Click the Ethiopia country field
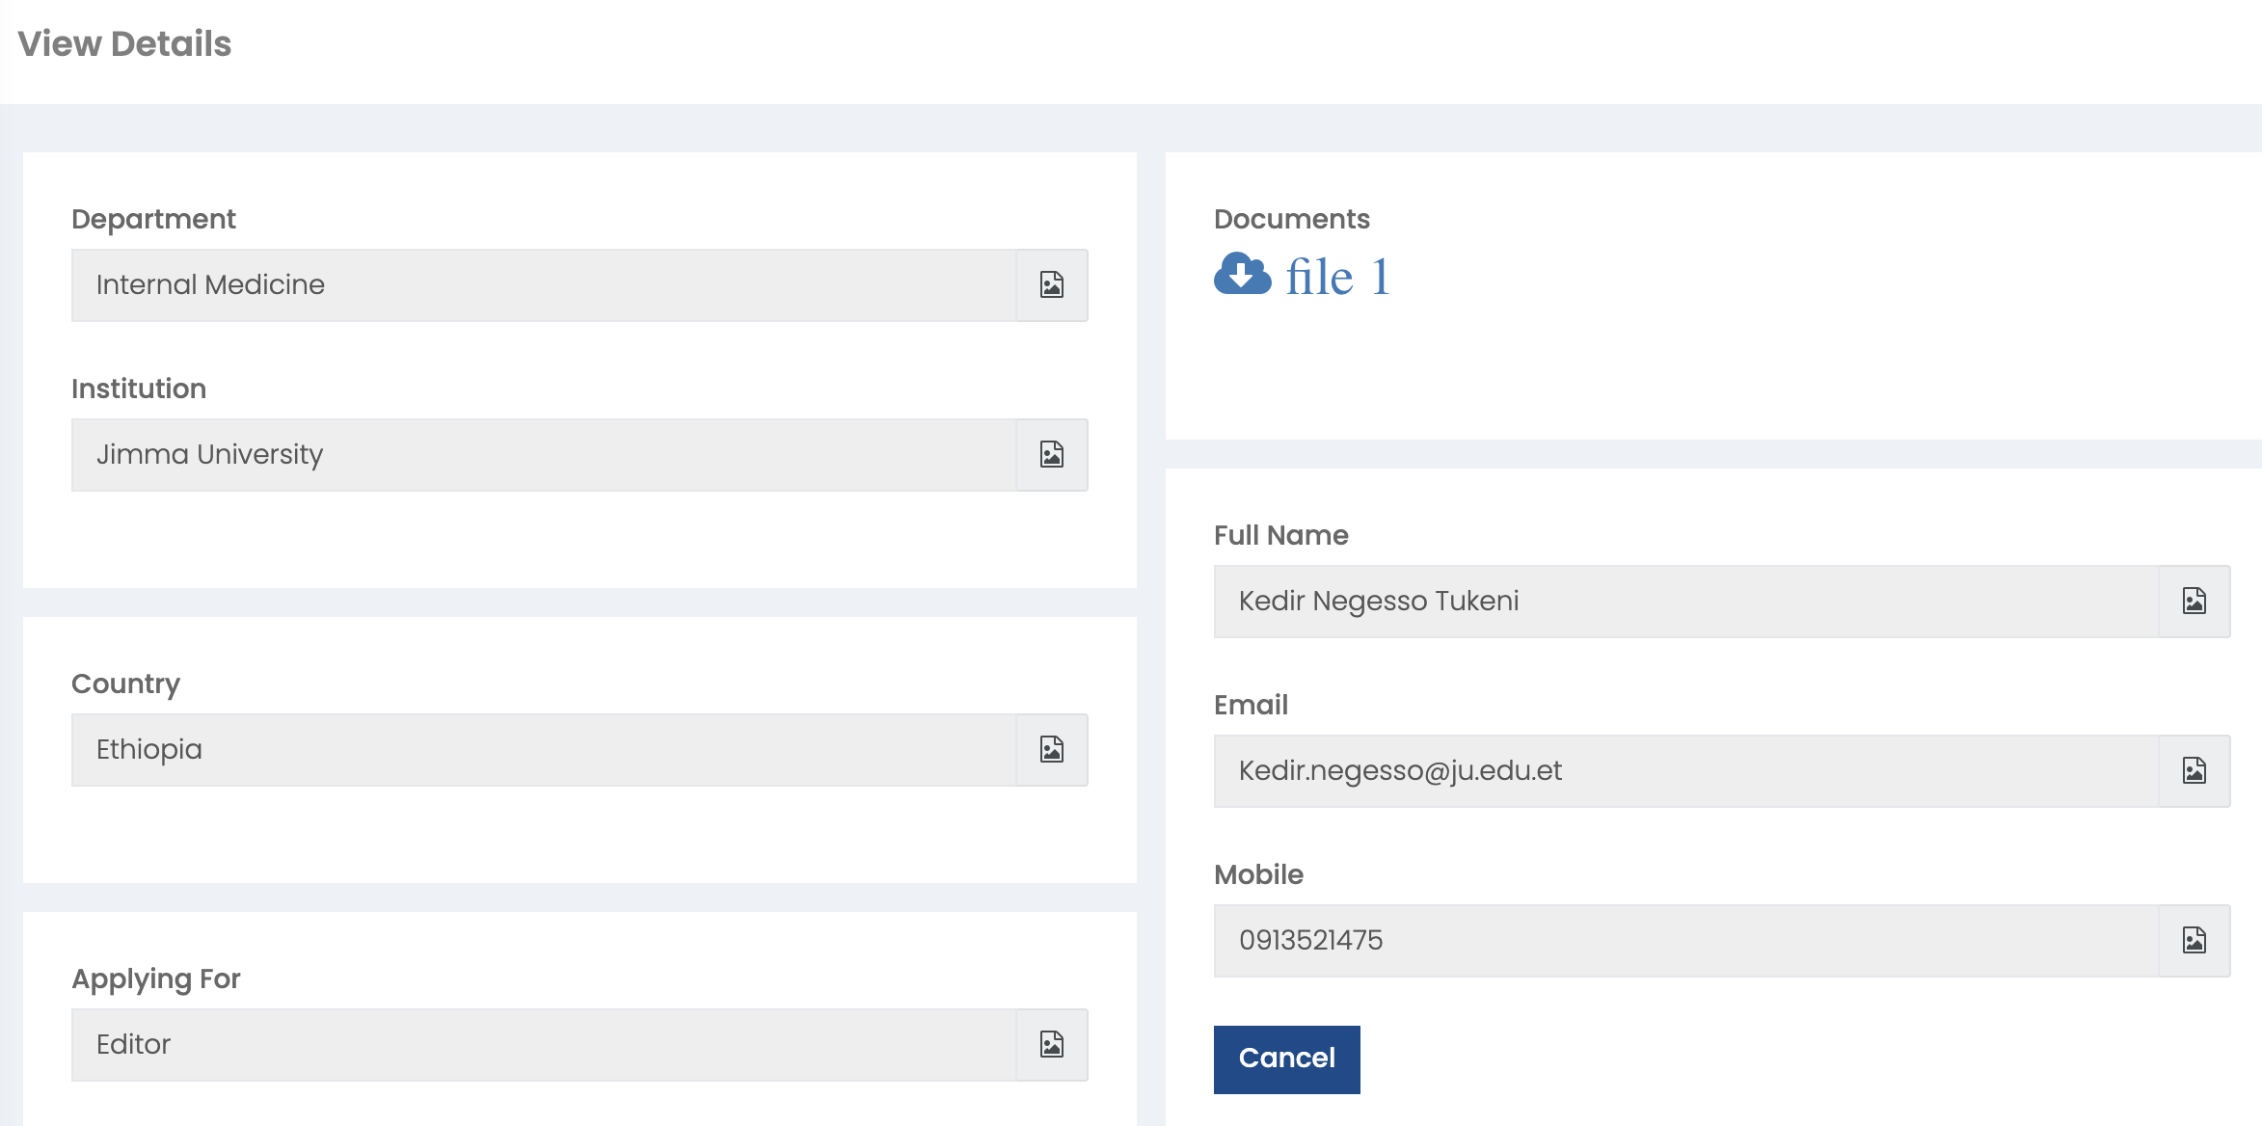The height and width of the screenshot is (1126, 2262). point(543,750)
